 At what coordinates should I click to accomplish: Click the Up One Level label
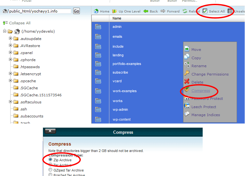(x=130, y=12)
